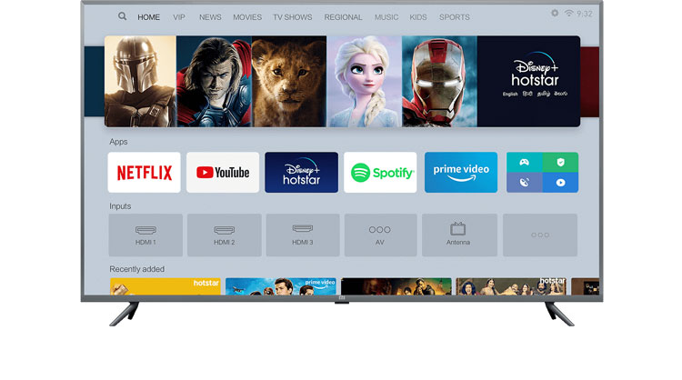
Task: Launch the YouTube app tile
Action: coord(223,172)
